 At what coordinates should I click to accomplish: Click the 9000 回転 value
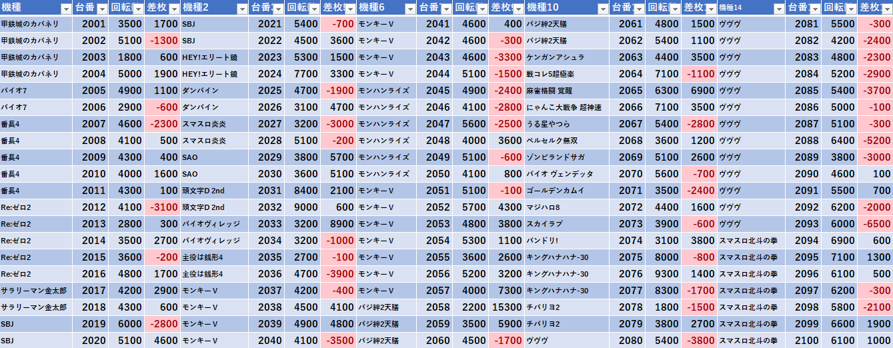[303, 207]
